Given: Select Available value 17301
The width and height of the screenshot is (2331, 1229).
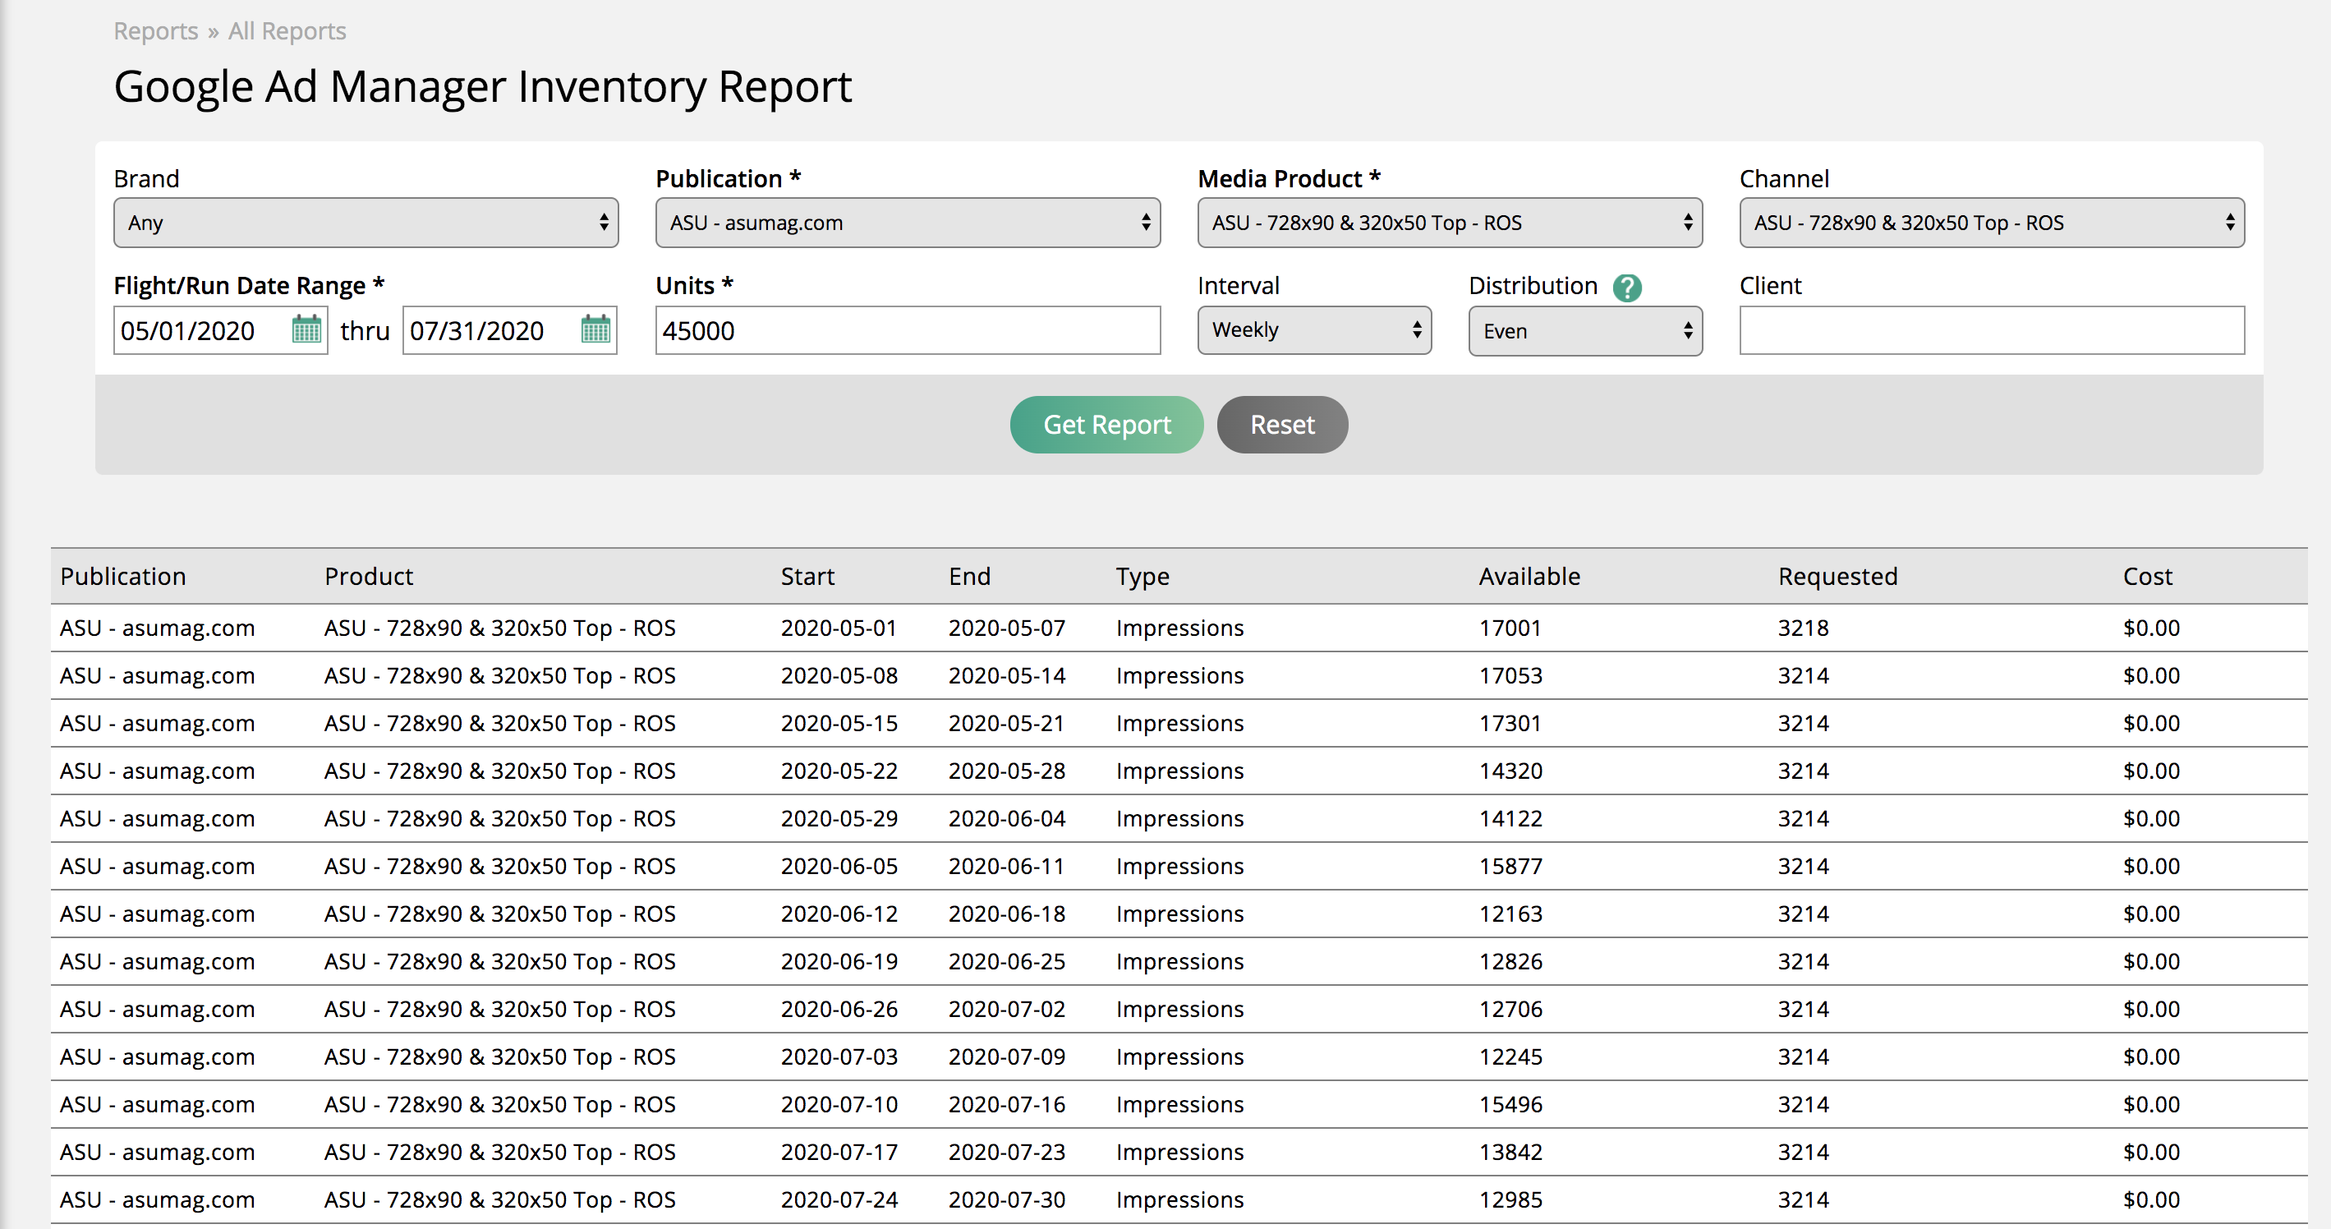Looking at the screenshot, I should [x=1510, y=723].
